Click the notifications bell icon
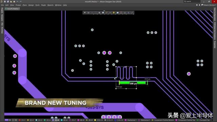Screen dimensions: 217x122 [x=199, y=5]
